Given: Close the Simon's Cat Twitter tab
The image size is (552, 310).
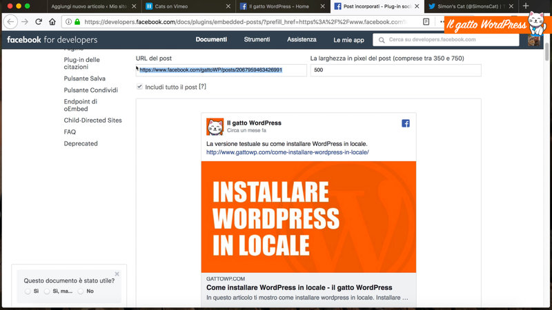Looking at the screenshot, I should tap(511, 6).
